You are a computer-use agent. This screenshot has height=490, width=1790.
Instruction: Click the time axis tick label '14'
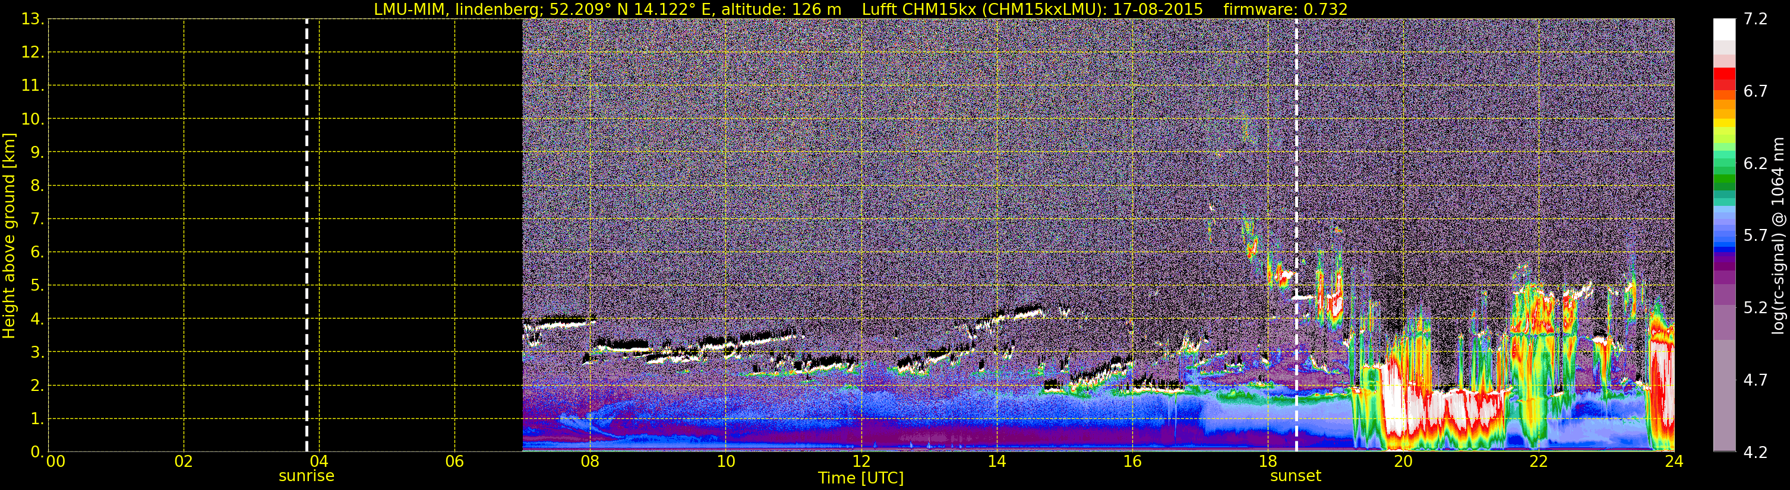click(x=996, y=462)
